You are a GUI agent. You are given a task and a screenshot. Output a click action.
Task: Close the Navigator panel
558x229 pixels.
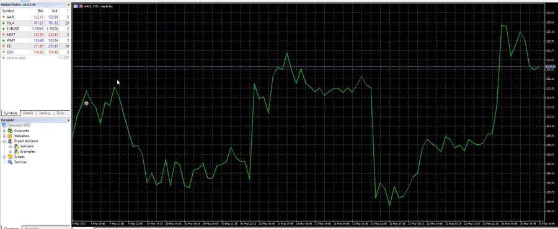68,120
